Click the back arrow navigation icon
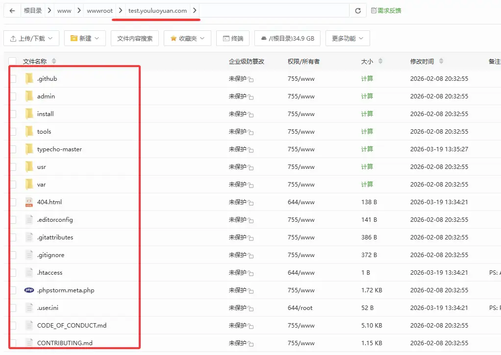Viewport: 501px width, 355px height. point(12,10)
